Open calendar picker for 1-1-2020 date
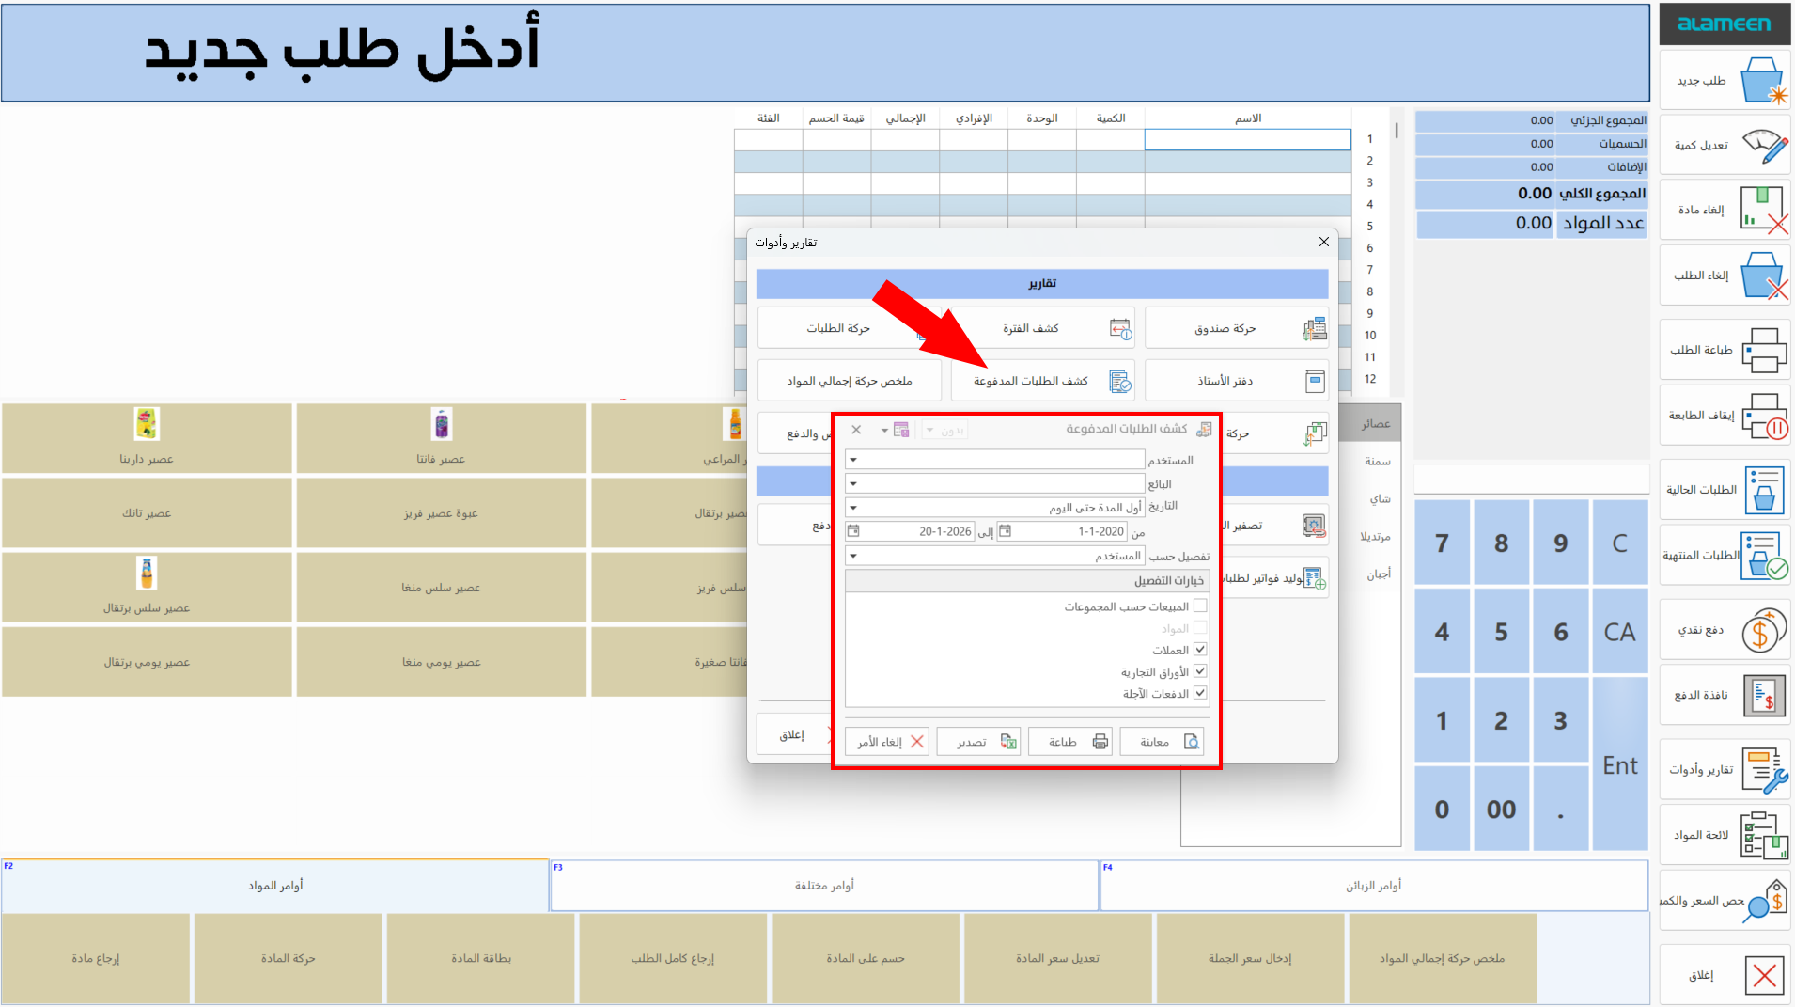Image resolution: width=1795 pixels, height=1007 pixels. 1005,531
